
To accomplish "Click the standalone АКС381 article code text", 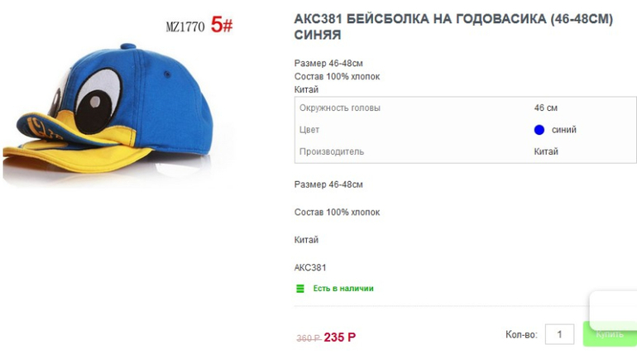I will tap(310, 268).
